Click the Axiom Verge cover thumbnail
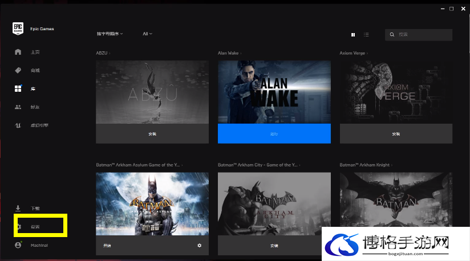Screen dimensions: 470x261 click(x=396, y=92)
